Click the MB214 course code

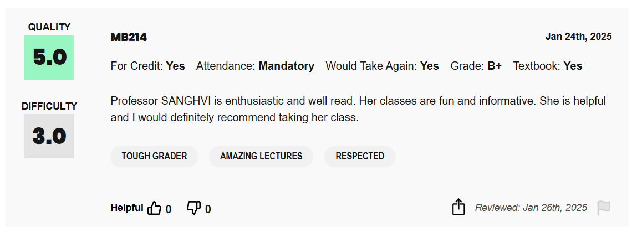129,37
